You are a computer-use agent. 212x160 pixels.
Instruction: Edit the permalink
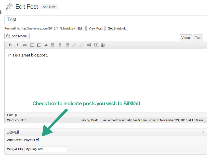(81, 28)
